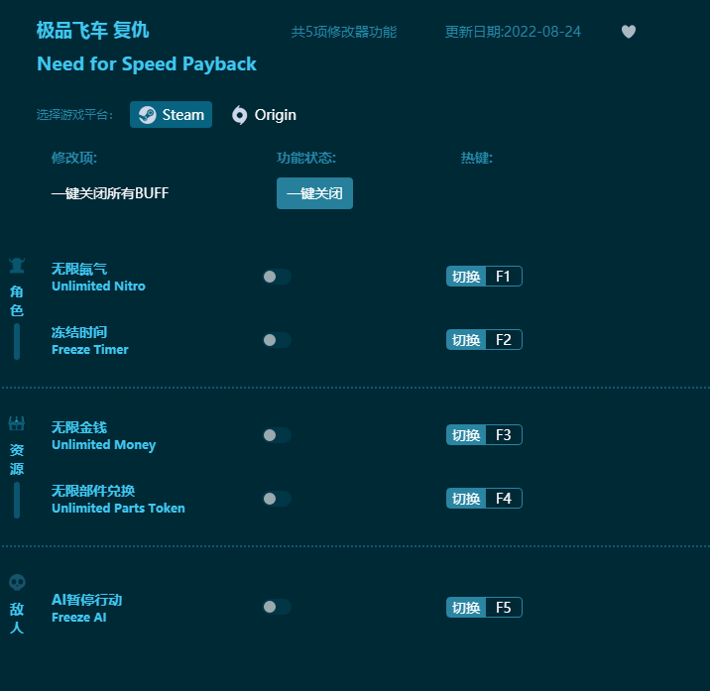710x691 pixels.
Task: Turn on Unlimited Money toggle
Action: [277, 435]
